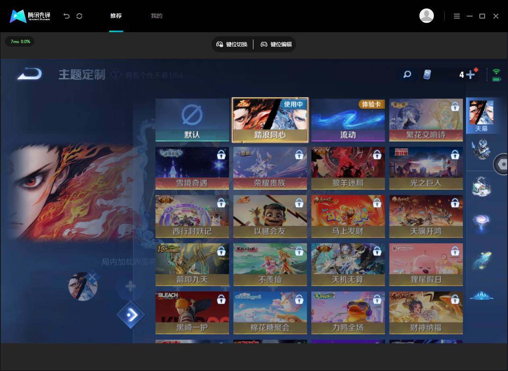Select the 踏浪同心 theme in use

tap(270, 120)
